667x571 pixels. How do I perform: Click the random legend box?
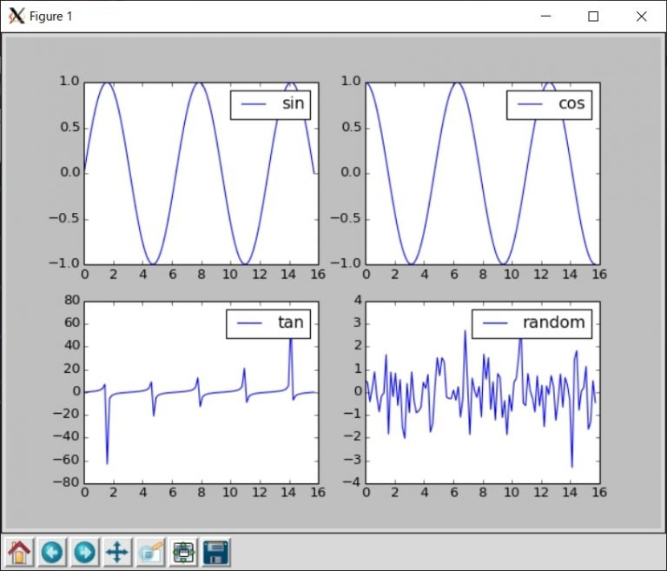tap(532, 324)
